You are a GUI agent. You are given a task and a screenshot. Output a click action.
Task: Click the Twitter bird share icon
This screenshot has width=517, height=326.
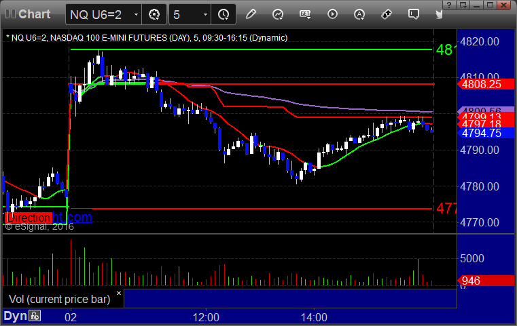click(438, 14)
